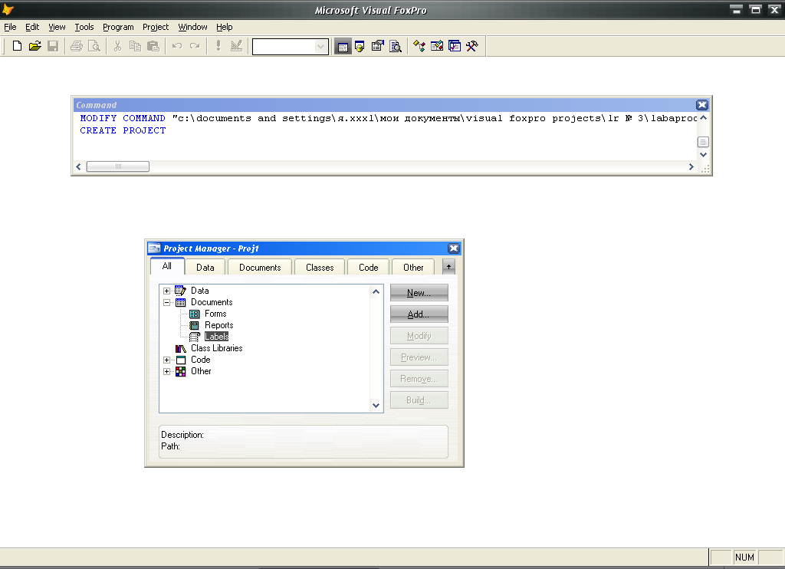The width and height of the screenshot is (785, 569).
Task: Expand the Code tree node
Action: point(166,360)
